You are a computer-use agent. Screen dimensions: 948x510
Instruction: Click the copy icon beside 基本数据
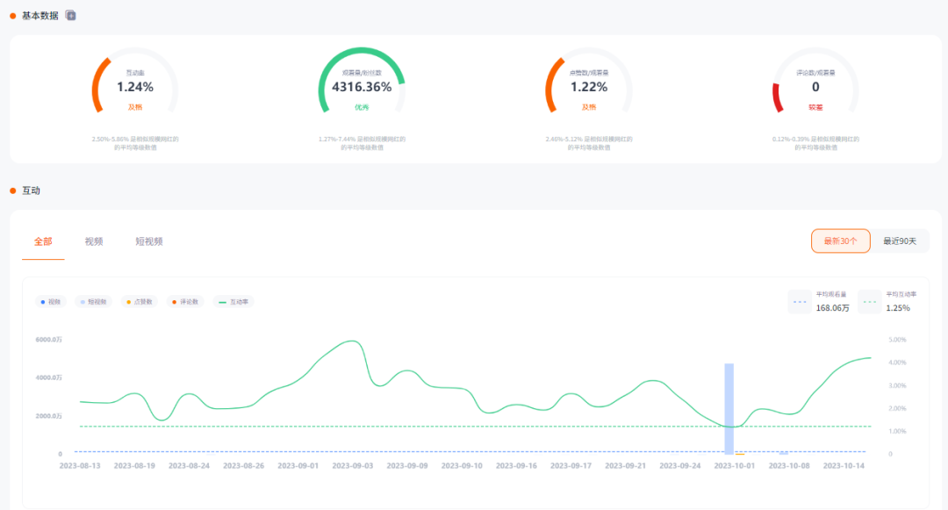(71, 16)
